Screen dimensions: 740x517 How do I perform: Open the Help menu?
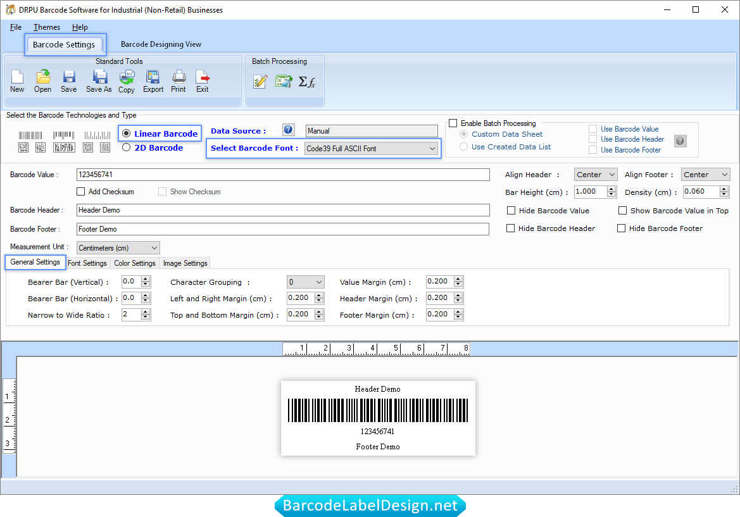point(80,27)
